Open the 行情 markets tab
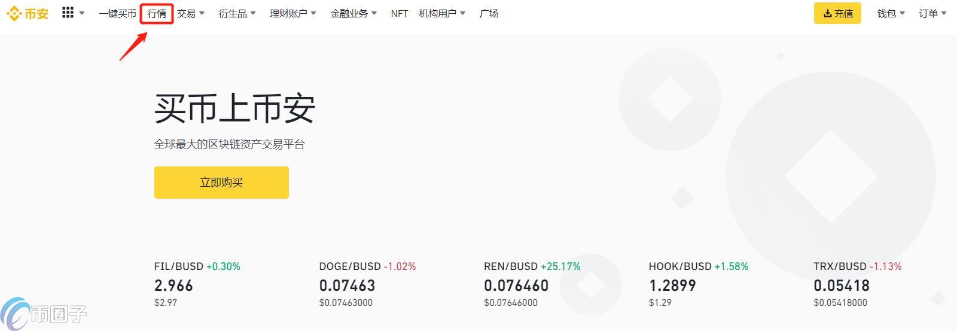This screenshot has width=957, height=331. (x=157, y=13)
